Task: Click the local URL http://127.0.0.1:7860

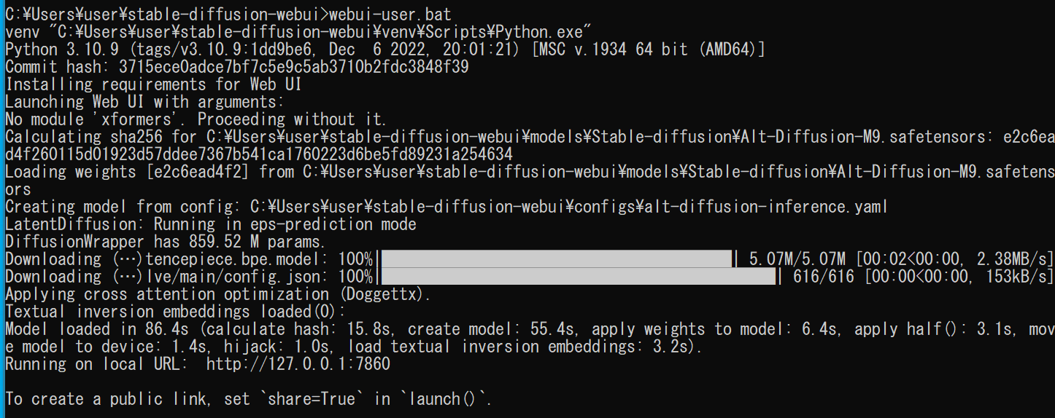Action: (298, 363)
